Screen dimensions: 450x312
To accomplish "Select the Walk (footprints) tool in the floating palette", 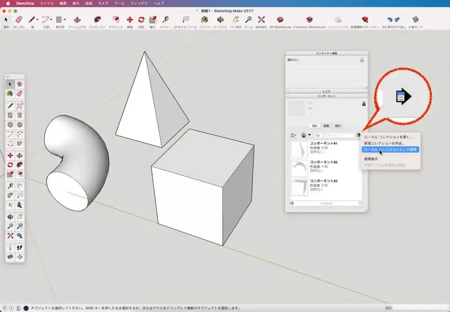I will [19, 247].
